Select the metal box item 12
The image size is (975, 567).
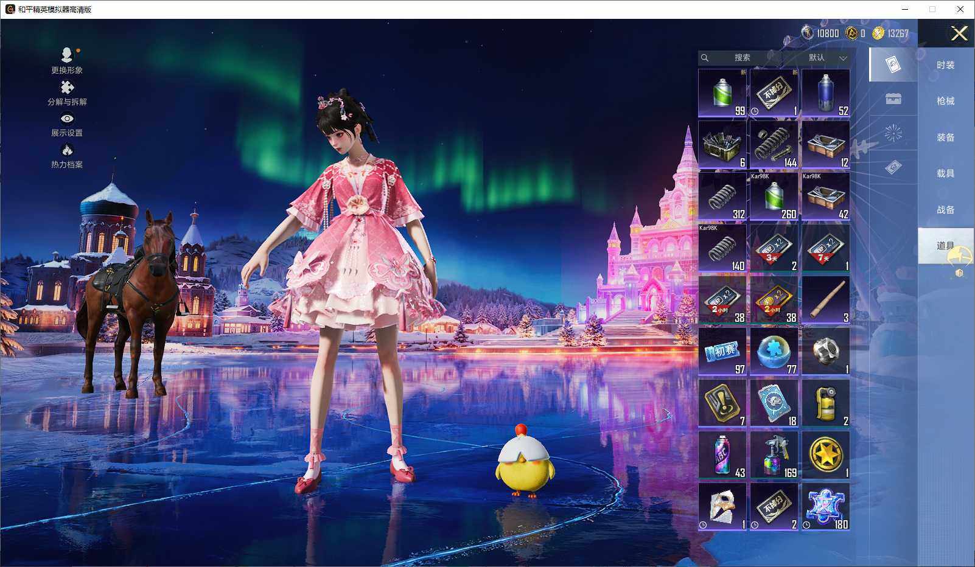click(826, 144)
